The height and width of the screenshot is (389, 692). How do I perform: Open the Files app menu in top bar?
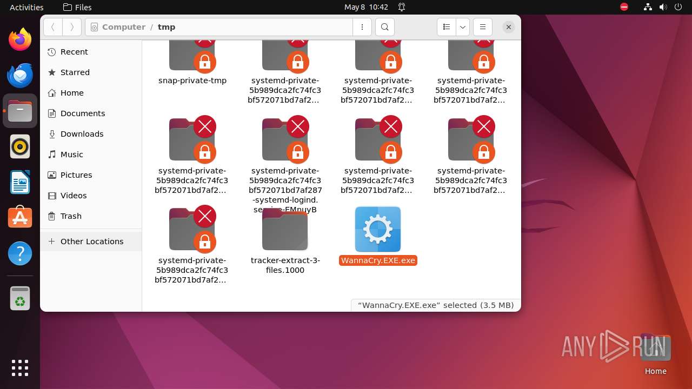(x=77, y=7)
